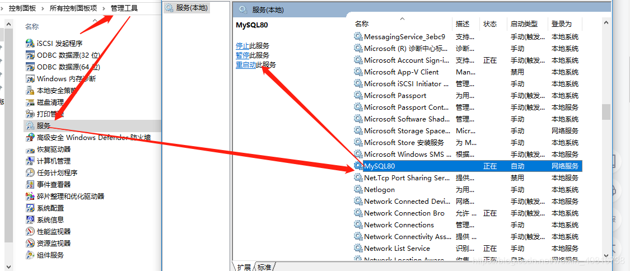Viewport: 630px width, 271px height.
Task: Click the 任务计划程序 clock icon
Action: click(30, 173)
